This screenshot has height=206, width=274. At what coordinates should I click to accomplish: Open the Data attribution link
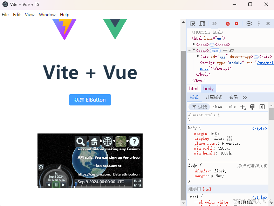coord(126,174)
